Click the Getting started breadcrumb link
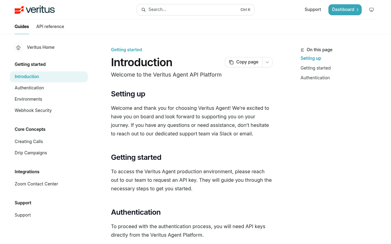The image size is (391, 244). [x=126, y=50]
